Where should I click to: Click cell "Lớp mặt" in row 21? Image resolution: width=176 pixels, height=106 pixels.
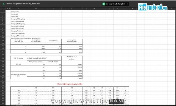tap(18, 64)
